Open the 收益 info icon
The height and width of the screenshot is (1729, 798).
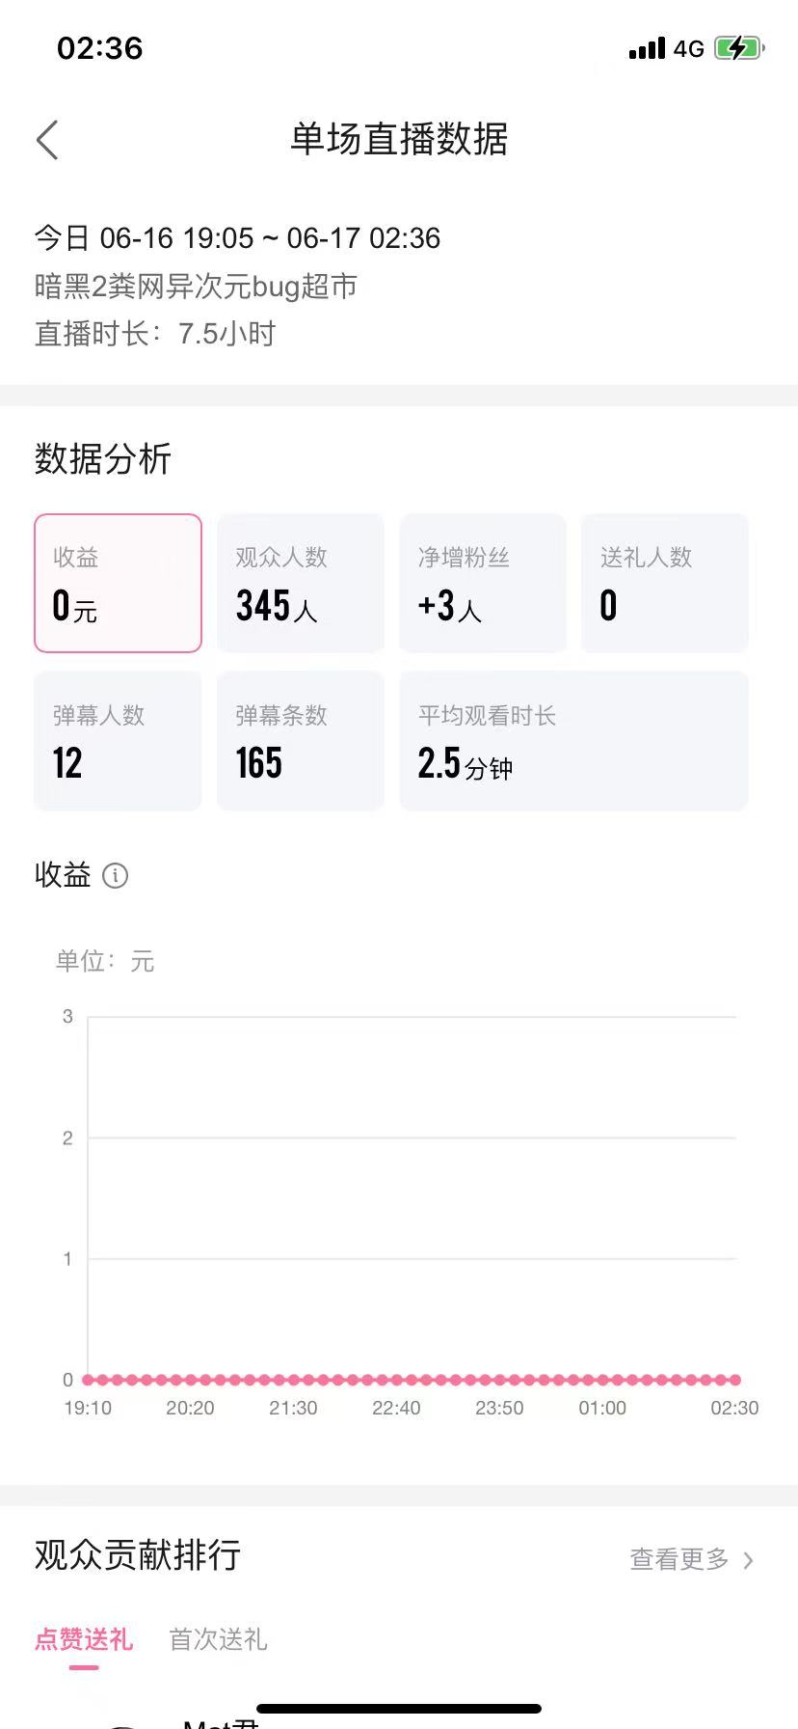115,875
